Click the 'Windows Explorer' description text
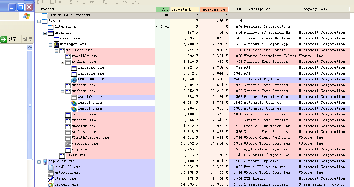The width and height of the screenshot is (354, 187). 261,161
